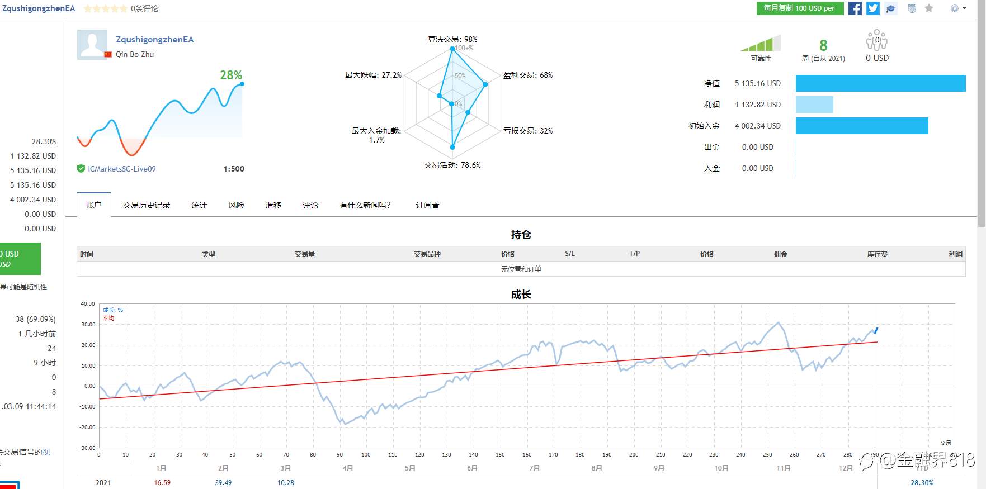
Task: Sort positions by 交易品种 column header
Action: tap(427, 254)
